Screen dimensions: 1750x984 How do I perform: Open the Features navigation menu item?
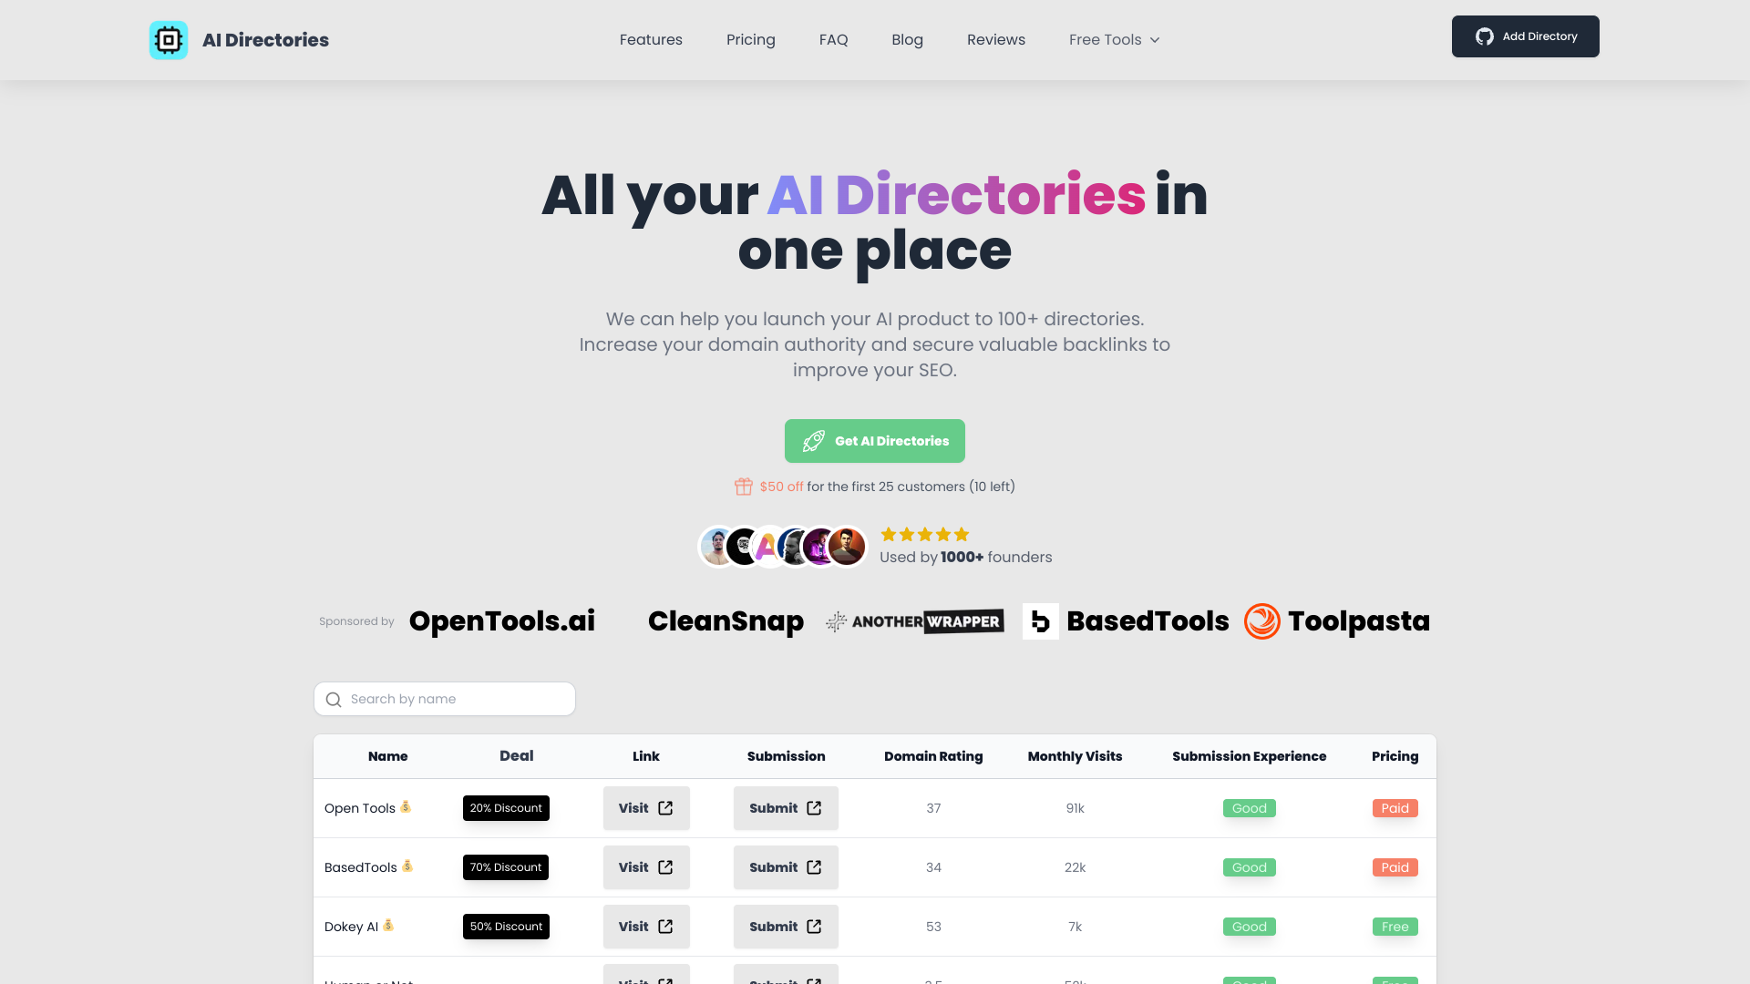pyautogui.click(x=650, y=40)
